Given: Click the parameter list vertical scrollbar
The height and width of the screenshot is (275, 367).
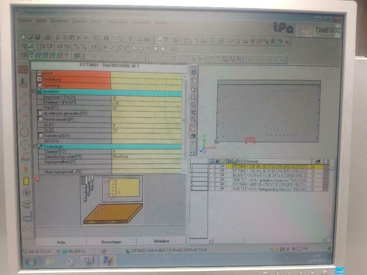Looking at the screenshot, I should tap(184, 118).
